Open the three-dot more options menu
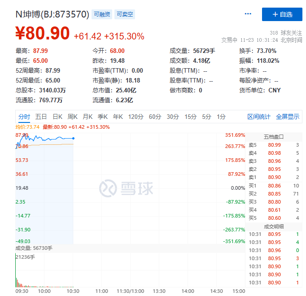 248,14
